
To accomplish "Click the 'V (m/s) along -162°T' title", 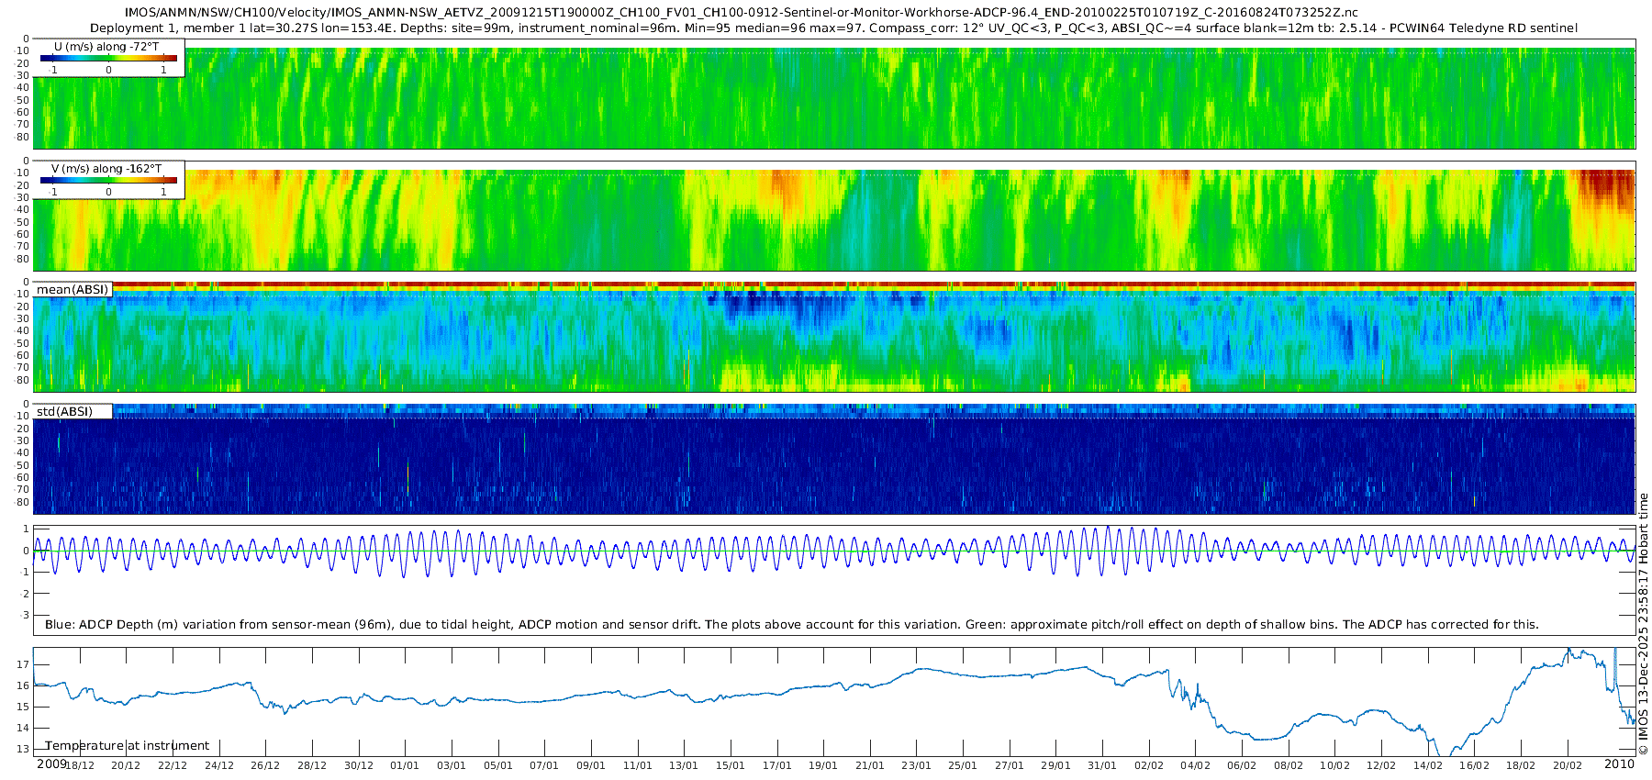I will [x=106, y=168].
